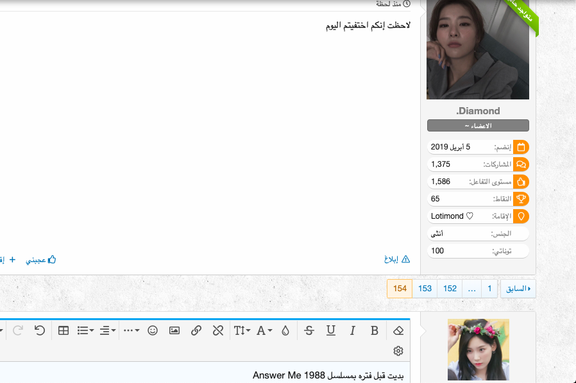The image size is (576, 383).
Task: Go to page 153
Action: click(x=425, y=289)
